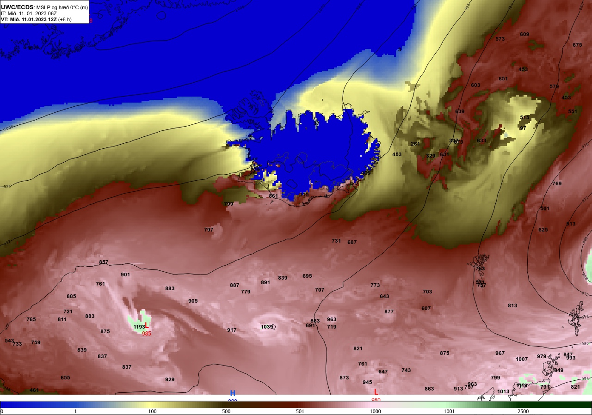Click the map value 885
Screen dimensions: 592x415
point(71,296)
